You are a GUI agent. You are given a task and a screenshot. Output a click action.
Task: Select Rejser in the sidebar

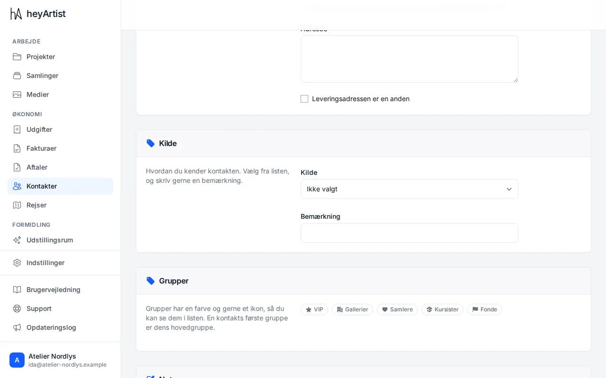click(x=61, y=205)
